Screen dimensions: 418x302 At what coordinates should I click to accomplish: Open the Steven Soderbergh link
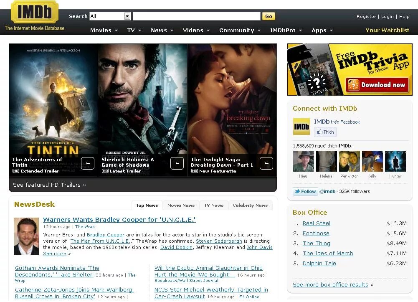219,241
